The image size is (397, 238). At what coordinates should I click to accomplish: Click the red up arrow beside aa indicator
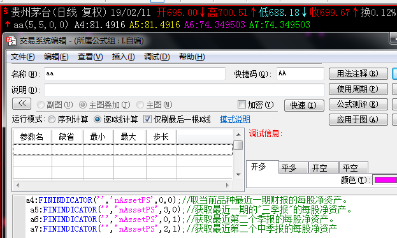coord(8,24)
